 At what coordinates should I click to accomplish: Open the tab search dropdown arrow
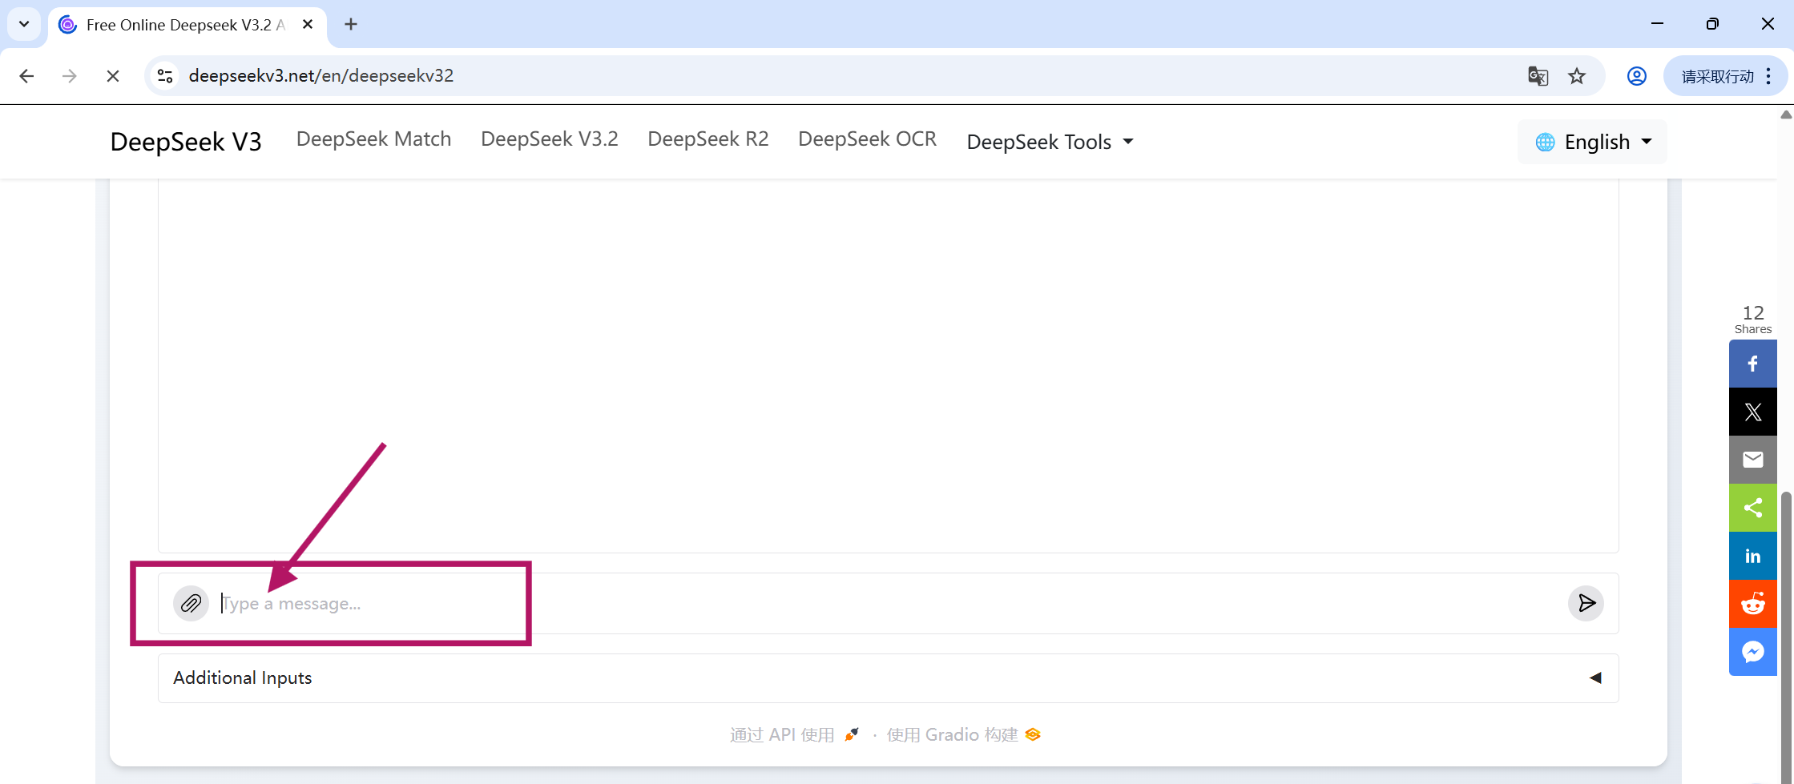24,24
